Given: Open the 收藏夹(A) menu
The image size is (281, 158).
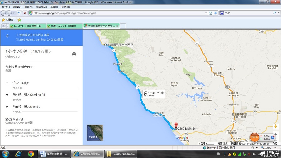Looking at the screenshot, I should [41, 7].
